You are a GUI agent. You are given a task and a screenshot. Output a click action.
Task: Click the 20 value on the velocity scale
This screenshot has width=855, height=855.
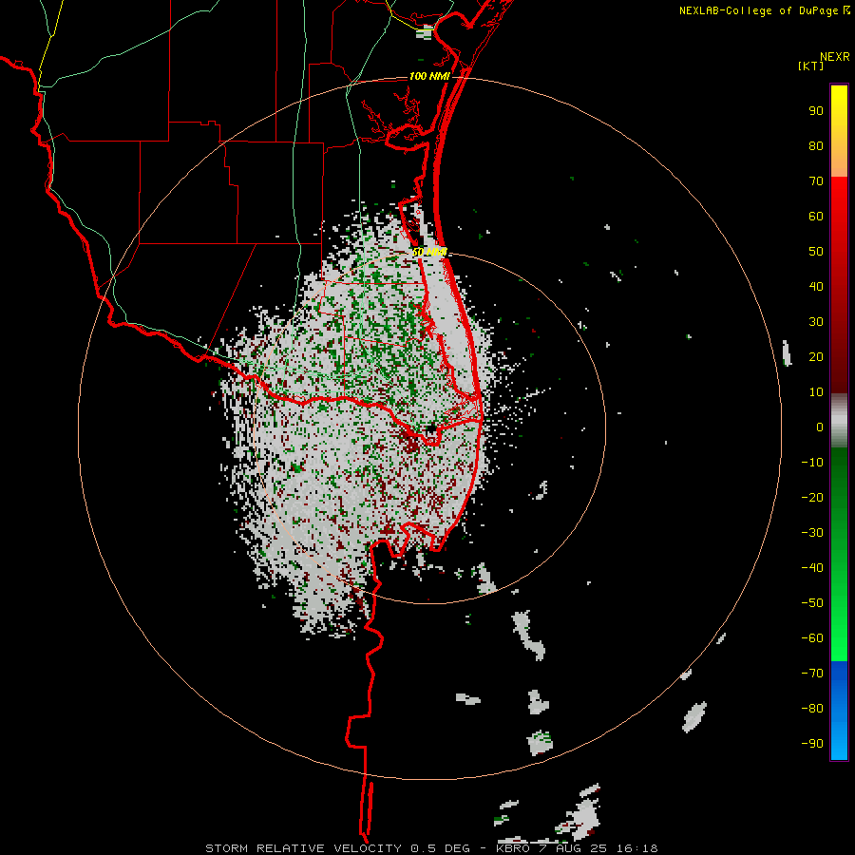(x=816, y=356)
